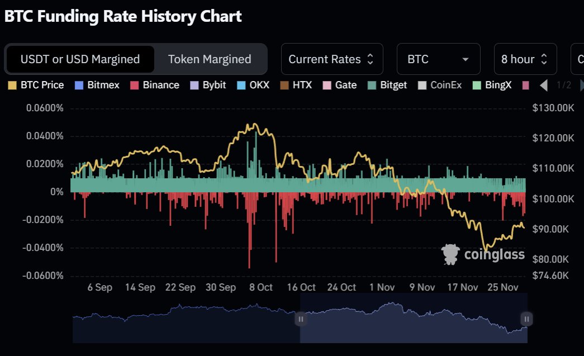Click the left range slider handle
The width and height of the screenshot is (584, 356).
(301, 319)
